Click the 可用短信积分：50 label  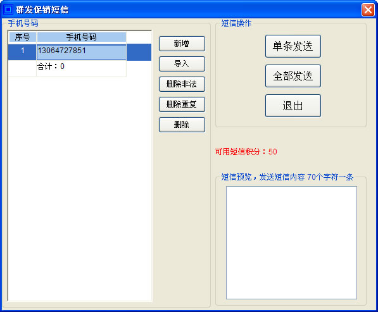246,151
